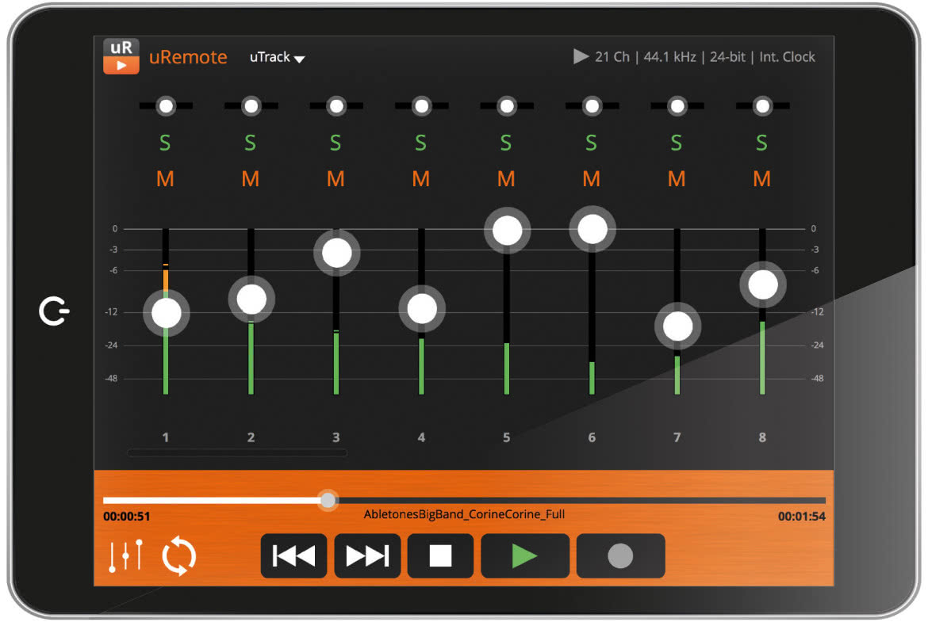This screenshot has width=928, height=622.
Task: Open the uTrack device dropdown
Action: tap(277, 57)
